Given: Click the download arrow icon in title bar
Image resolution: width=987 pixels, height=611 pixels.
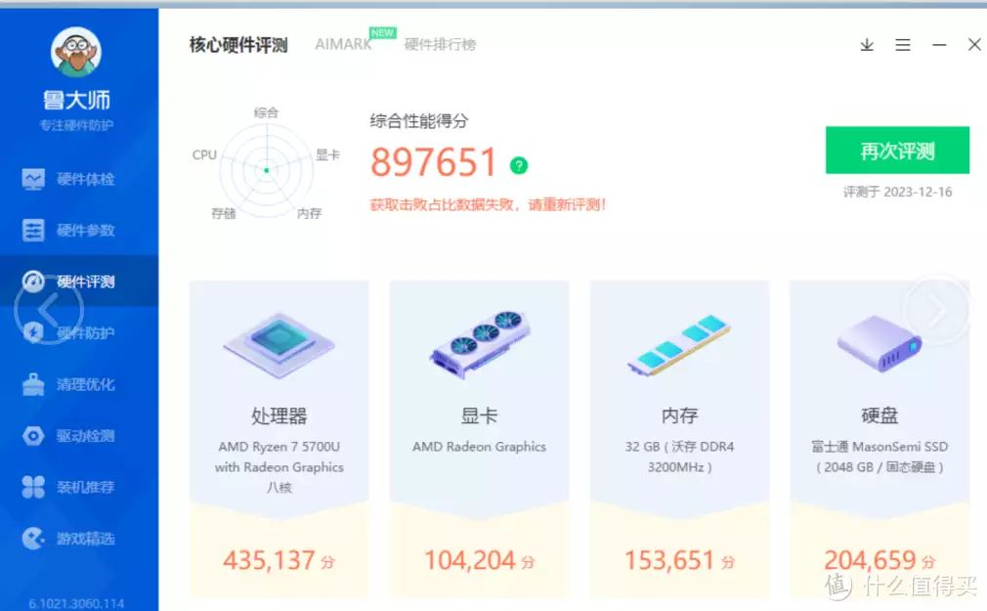Looking at the screenshot, I should pyautogui.click(x=867, y=45).
